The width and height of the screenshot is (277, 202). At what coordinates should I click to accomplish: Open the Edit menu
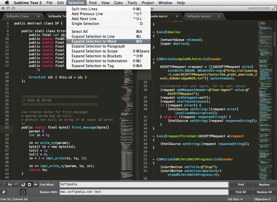coord(60,3)
